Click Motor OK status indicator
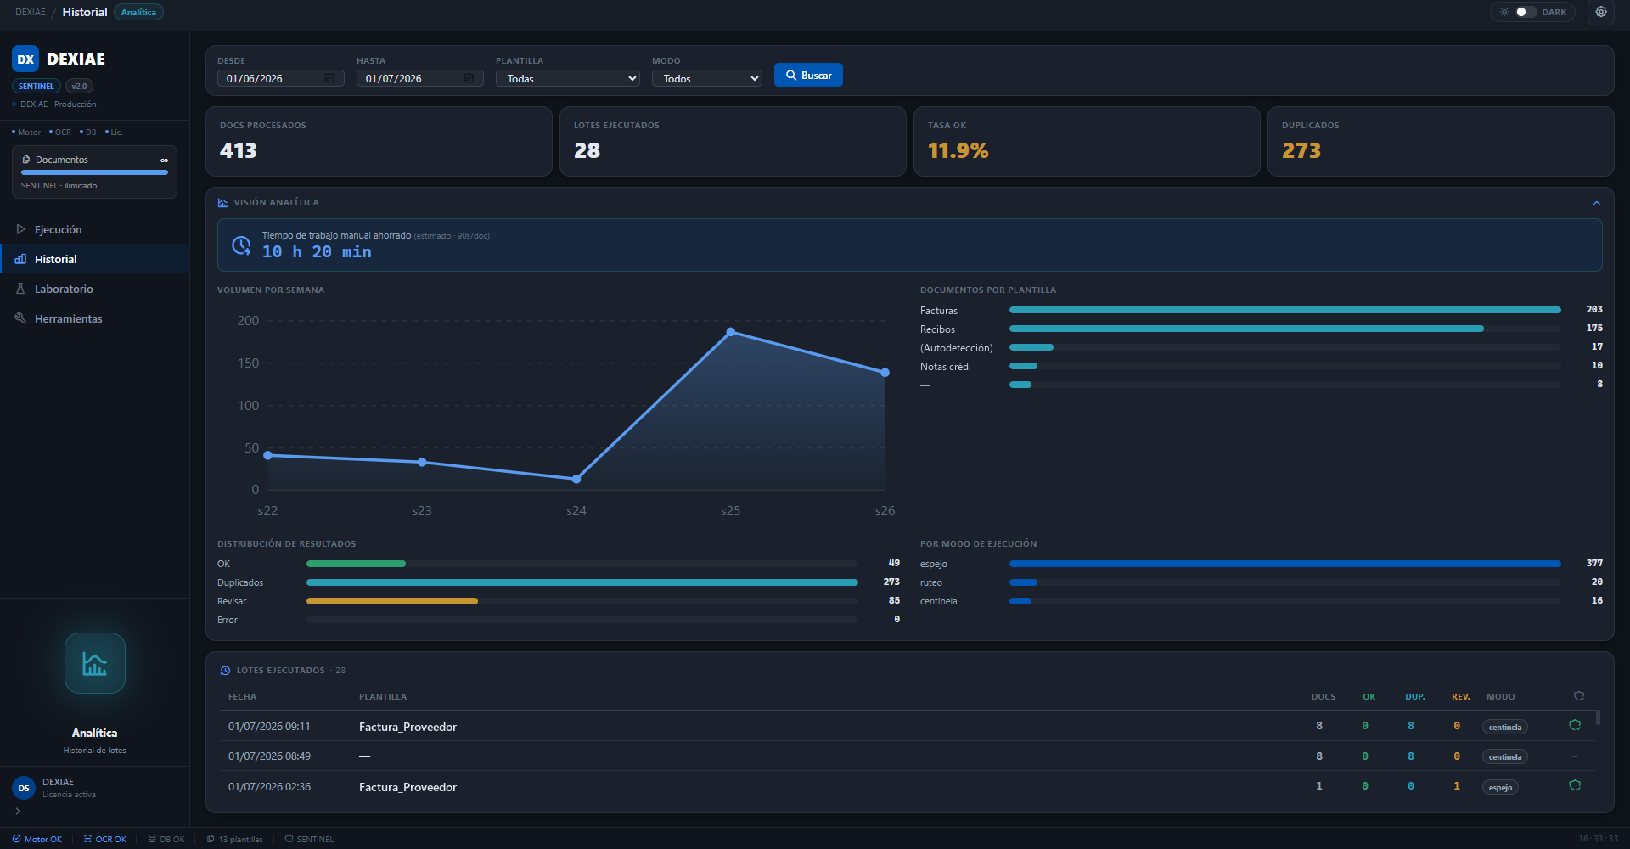The image size is (1630, 849). coord(37,839)
